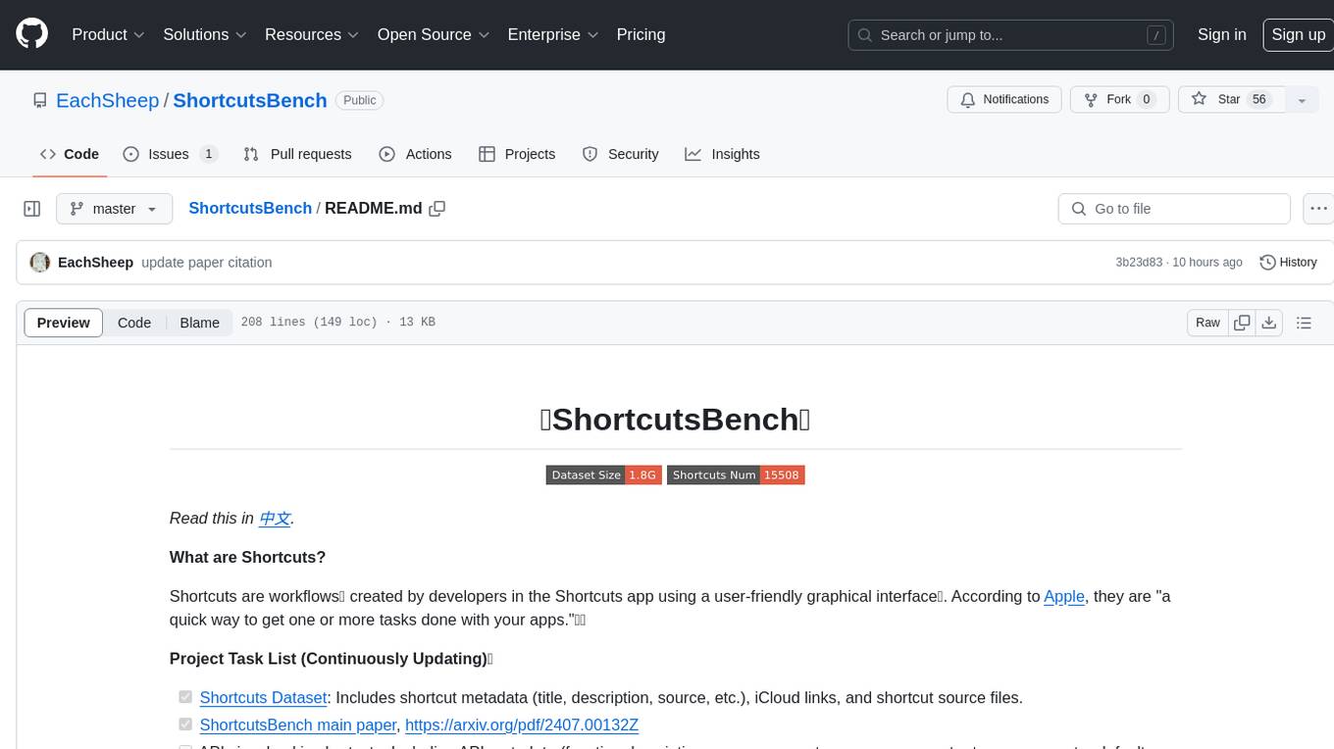
Task: Toggle the file tree side panel
Action: click(31, 209)
